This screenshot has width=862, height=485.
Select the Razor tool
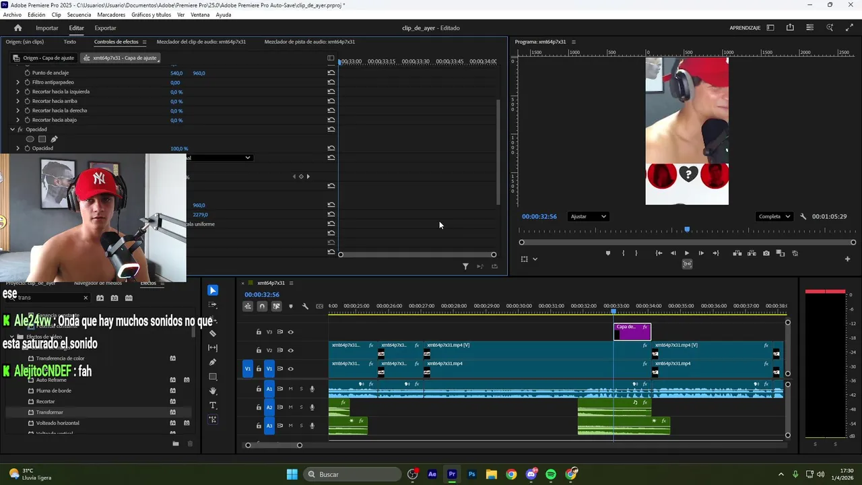click(213, 333)
